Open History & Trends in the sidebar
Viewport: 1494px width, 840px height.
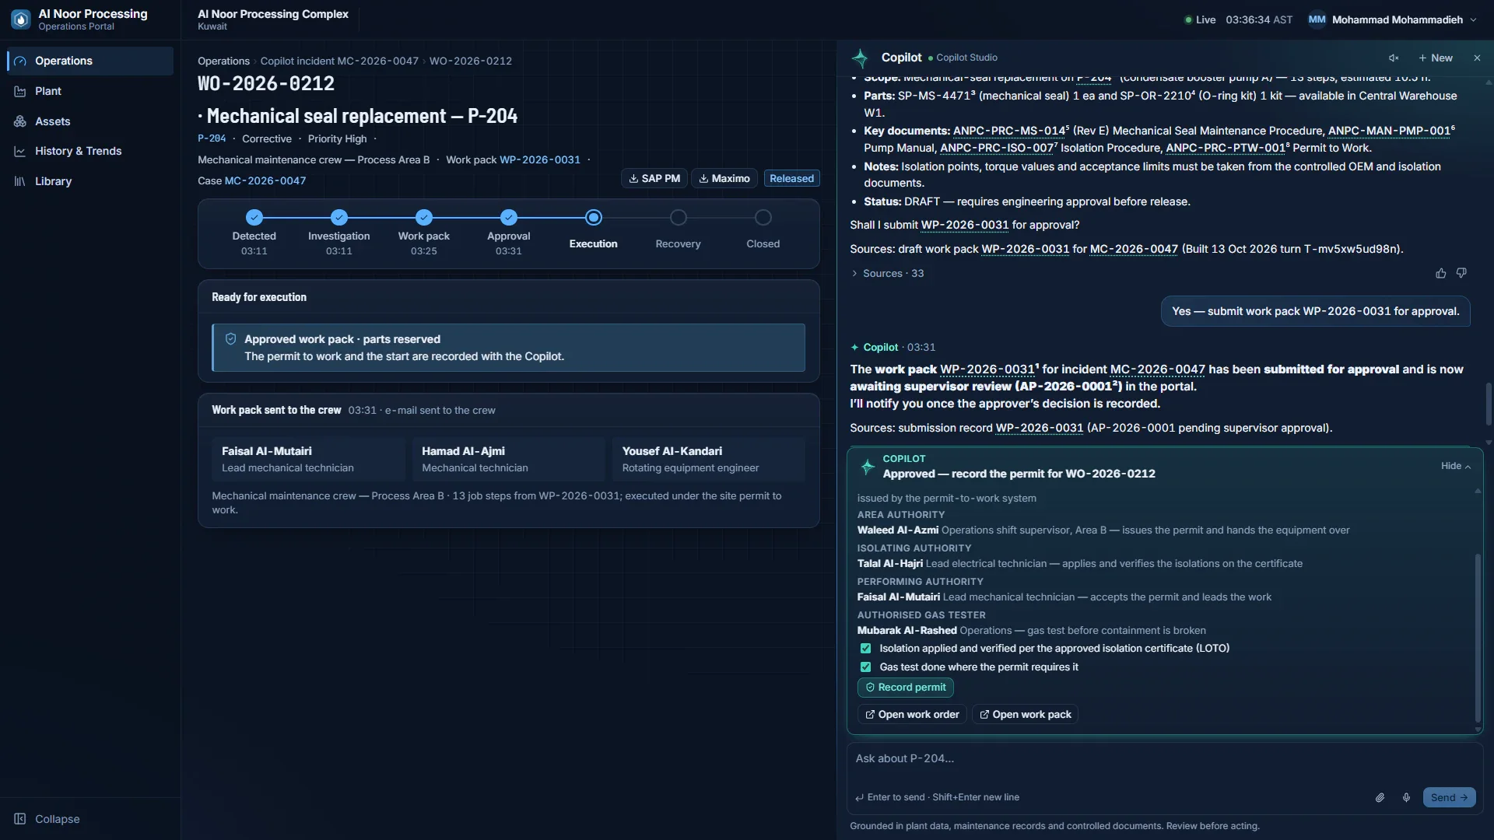click(x=90, y=151)
